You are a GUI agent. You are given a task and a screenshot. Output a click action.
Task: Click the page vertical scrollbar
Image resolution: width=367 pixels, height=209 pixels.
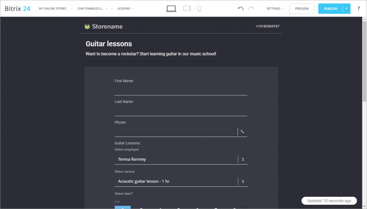click(364, 61)
